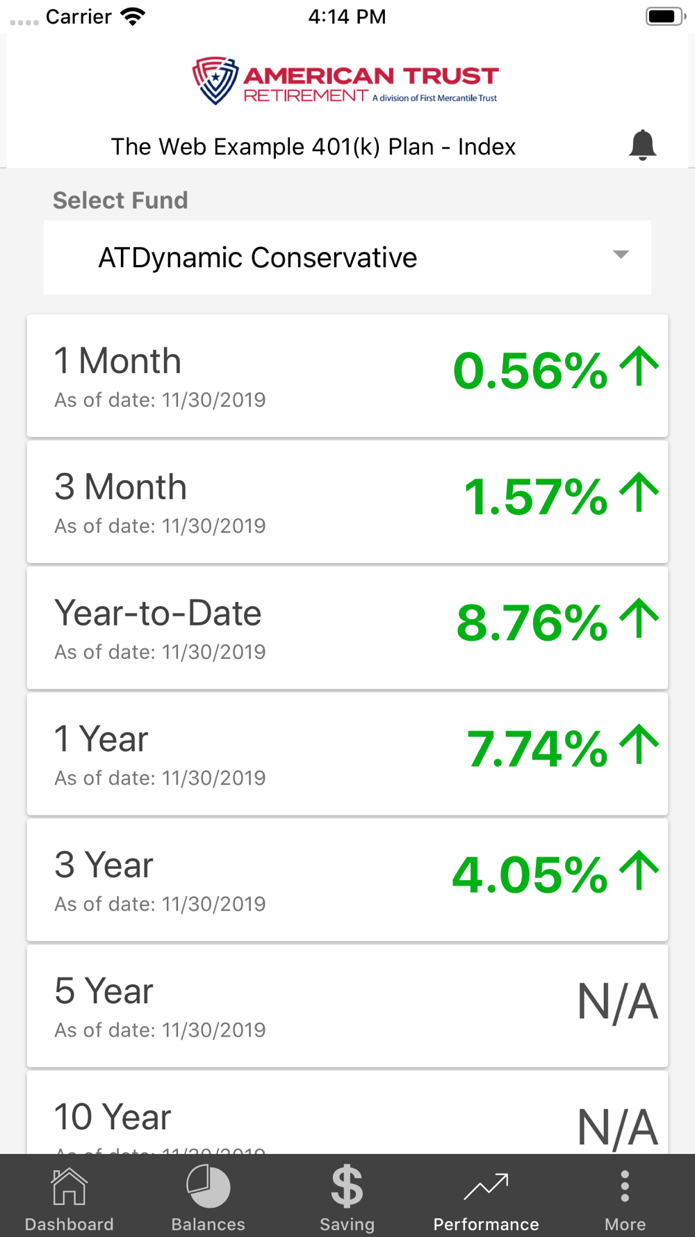Open the More three-dots icon
Image resolution: width=695 pixels, height=1237 pixels.
[x=625, y=1187]
